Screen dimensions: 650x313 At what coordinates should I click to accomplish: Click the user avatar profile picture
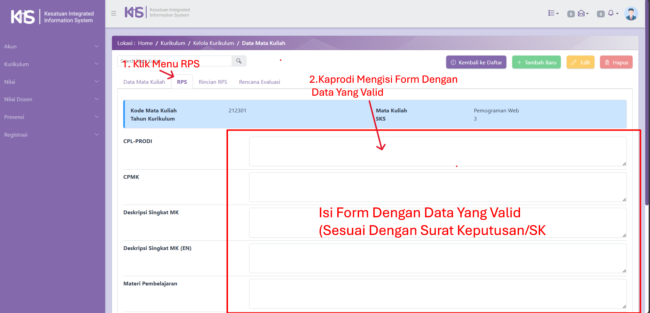click(631, 14)
